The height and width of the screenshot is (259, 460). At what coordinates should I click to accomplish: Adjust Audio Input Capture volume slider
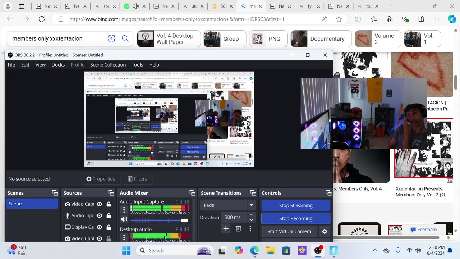[159, 220]
